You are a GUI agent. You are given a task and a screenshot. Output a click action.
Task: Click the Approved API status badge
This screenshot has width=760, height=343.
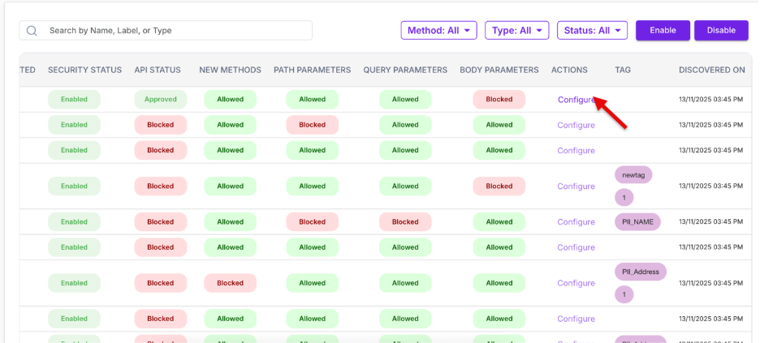(x=161, y=100)
